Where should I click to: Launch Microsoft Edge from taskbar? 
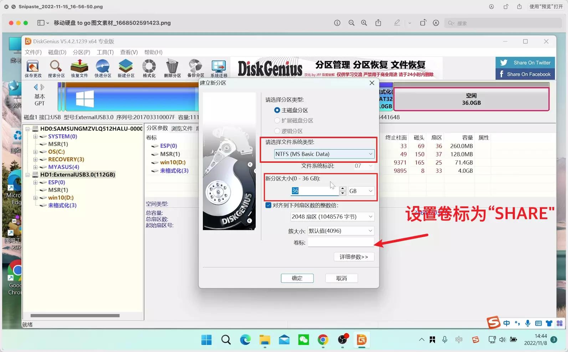coord(245,340)
